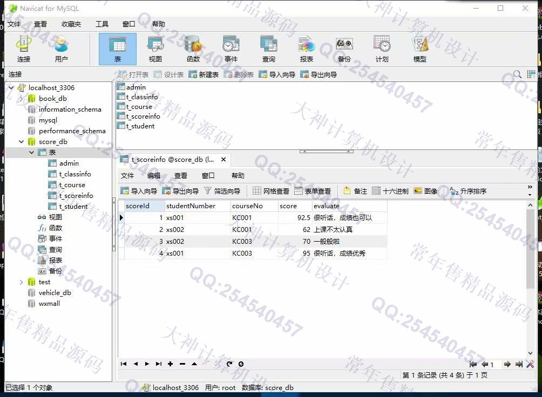Select t_student in the left tree
The width and height of the screenshot is (542, 397).
73,206
